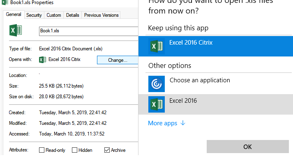Image resolution: width=293 pixels, height=158 pixels.
Task: Click the 'Other options' heading
Action: [170, 65]
